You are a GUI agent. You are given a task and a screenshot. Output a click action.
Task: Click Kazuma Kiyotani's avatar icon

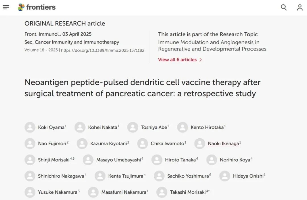pyautogui.click(x=82, y=143)
